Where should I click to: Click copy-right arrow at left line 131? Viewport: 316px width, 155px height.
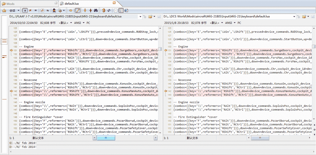[x=11, y=50]
